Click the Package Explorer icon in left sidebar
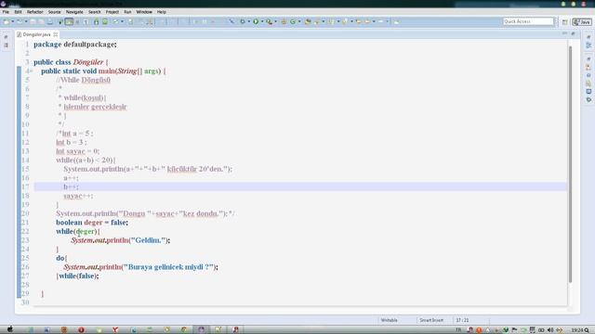This screenshot has height=334, width=595. (x=7, y=45)
